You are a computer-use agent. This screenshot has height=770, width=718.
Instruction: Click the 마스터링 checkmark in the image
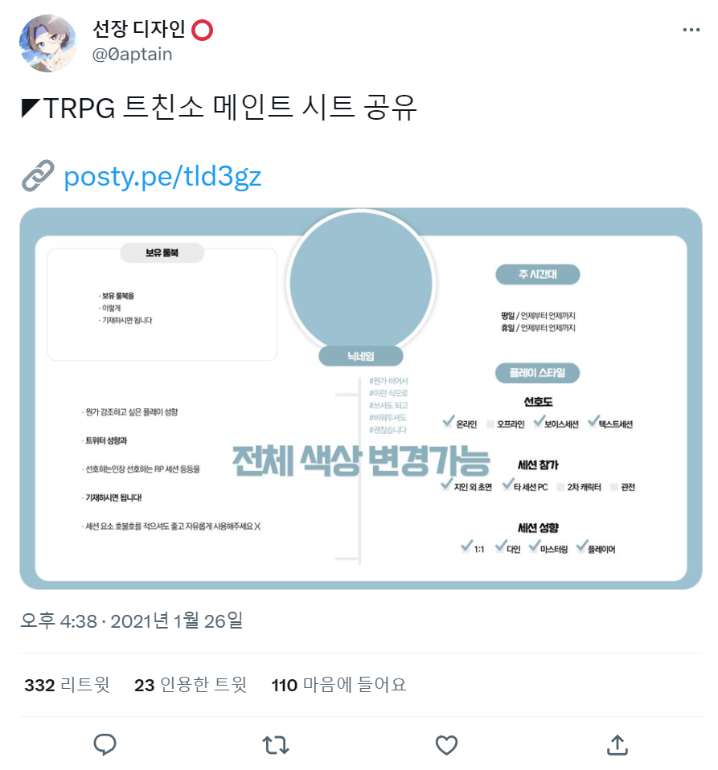click(534, 547)
